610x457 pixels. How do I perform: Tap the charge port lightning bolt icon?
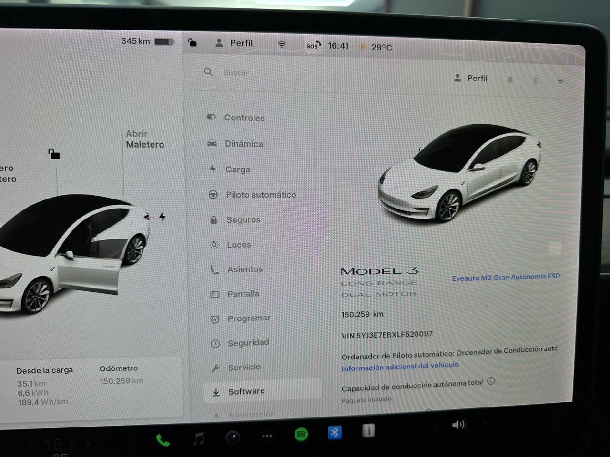click(163, 217)
